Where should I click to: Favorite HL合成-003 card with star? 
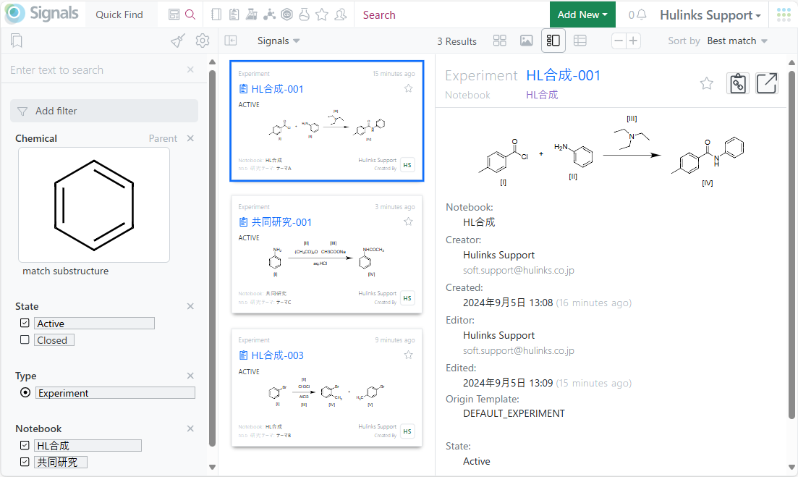(408, 355)
